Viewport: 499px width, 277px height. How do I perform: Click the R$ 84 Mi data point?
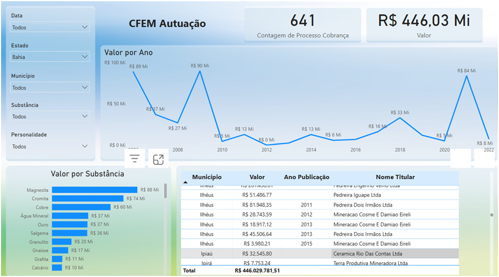tap(467, 76)
